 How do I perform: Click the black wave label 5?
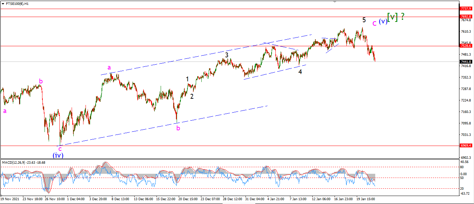tap(364, 20)
